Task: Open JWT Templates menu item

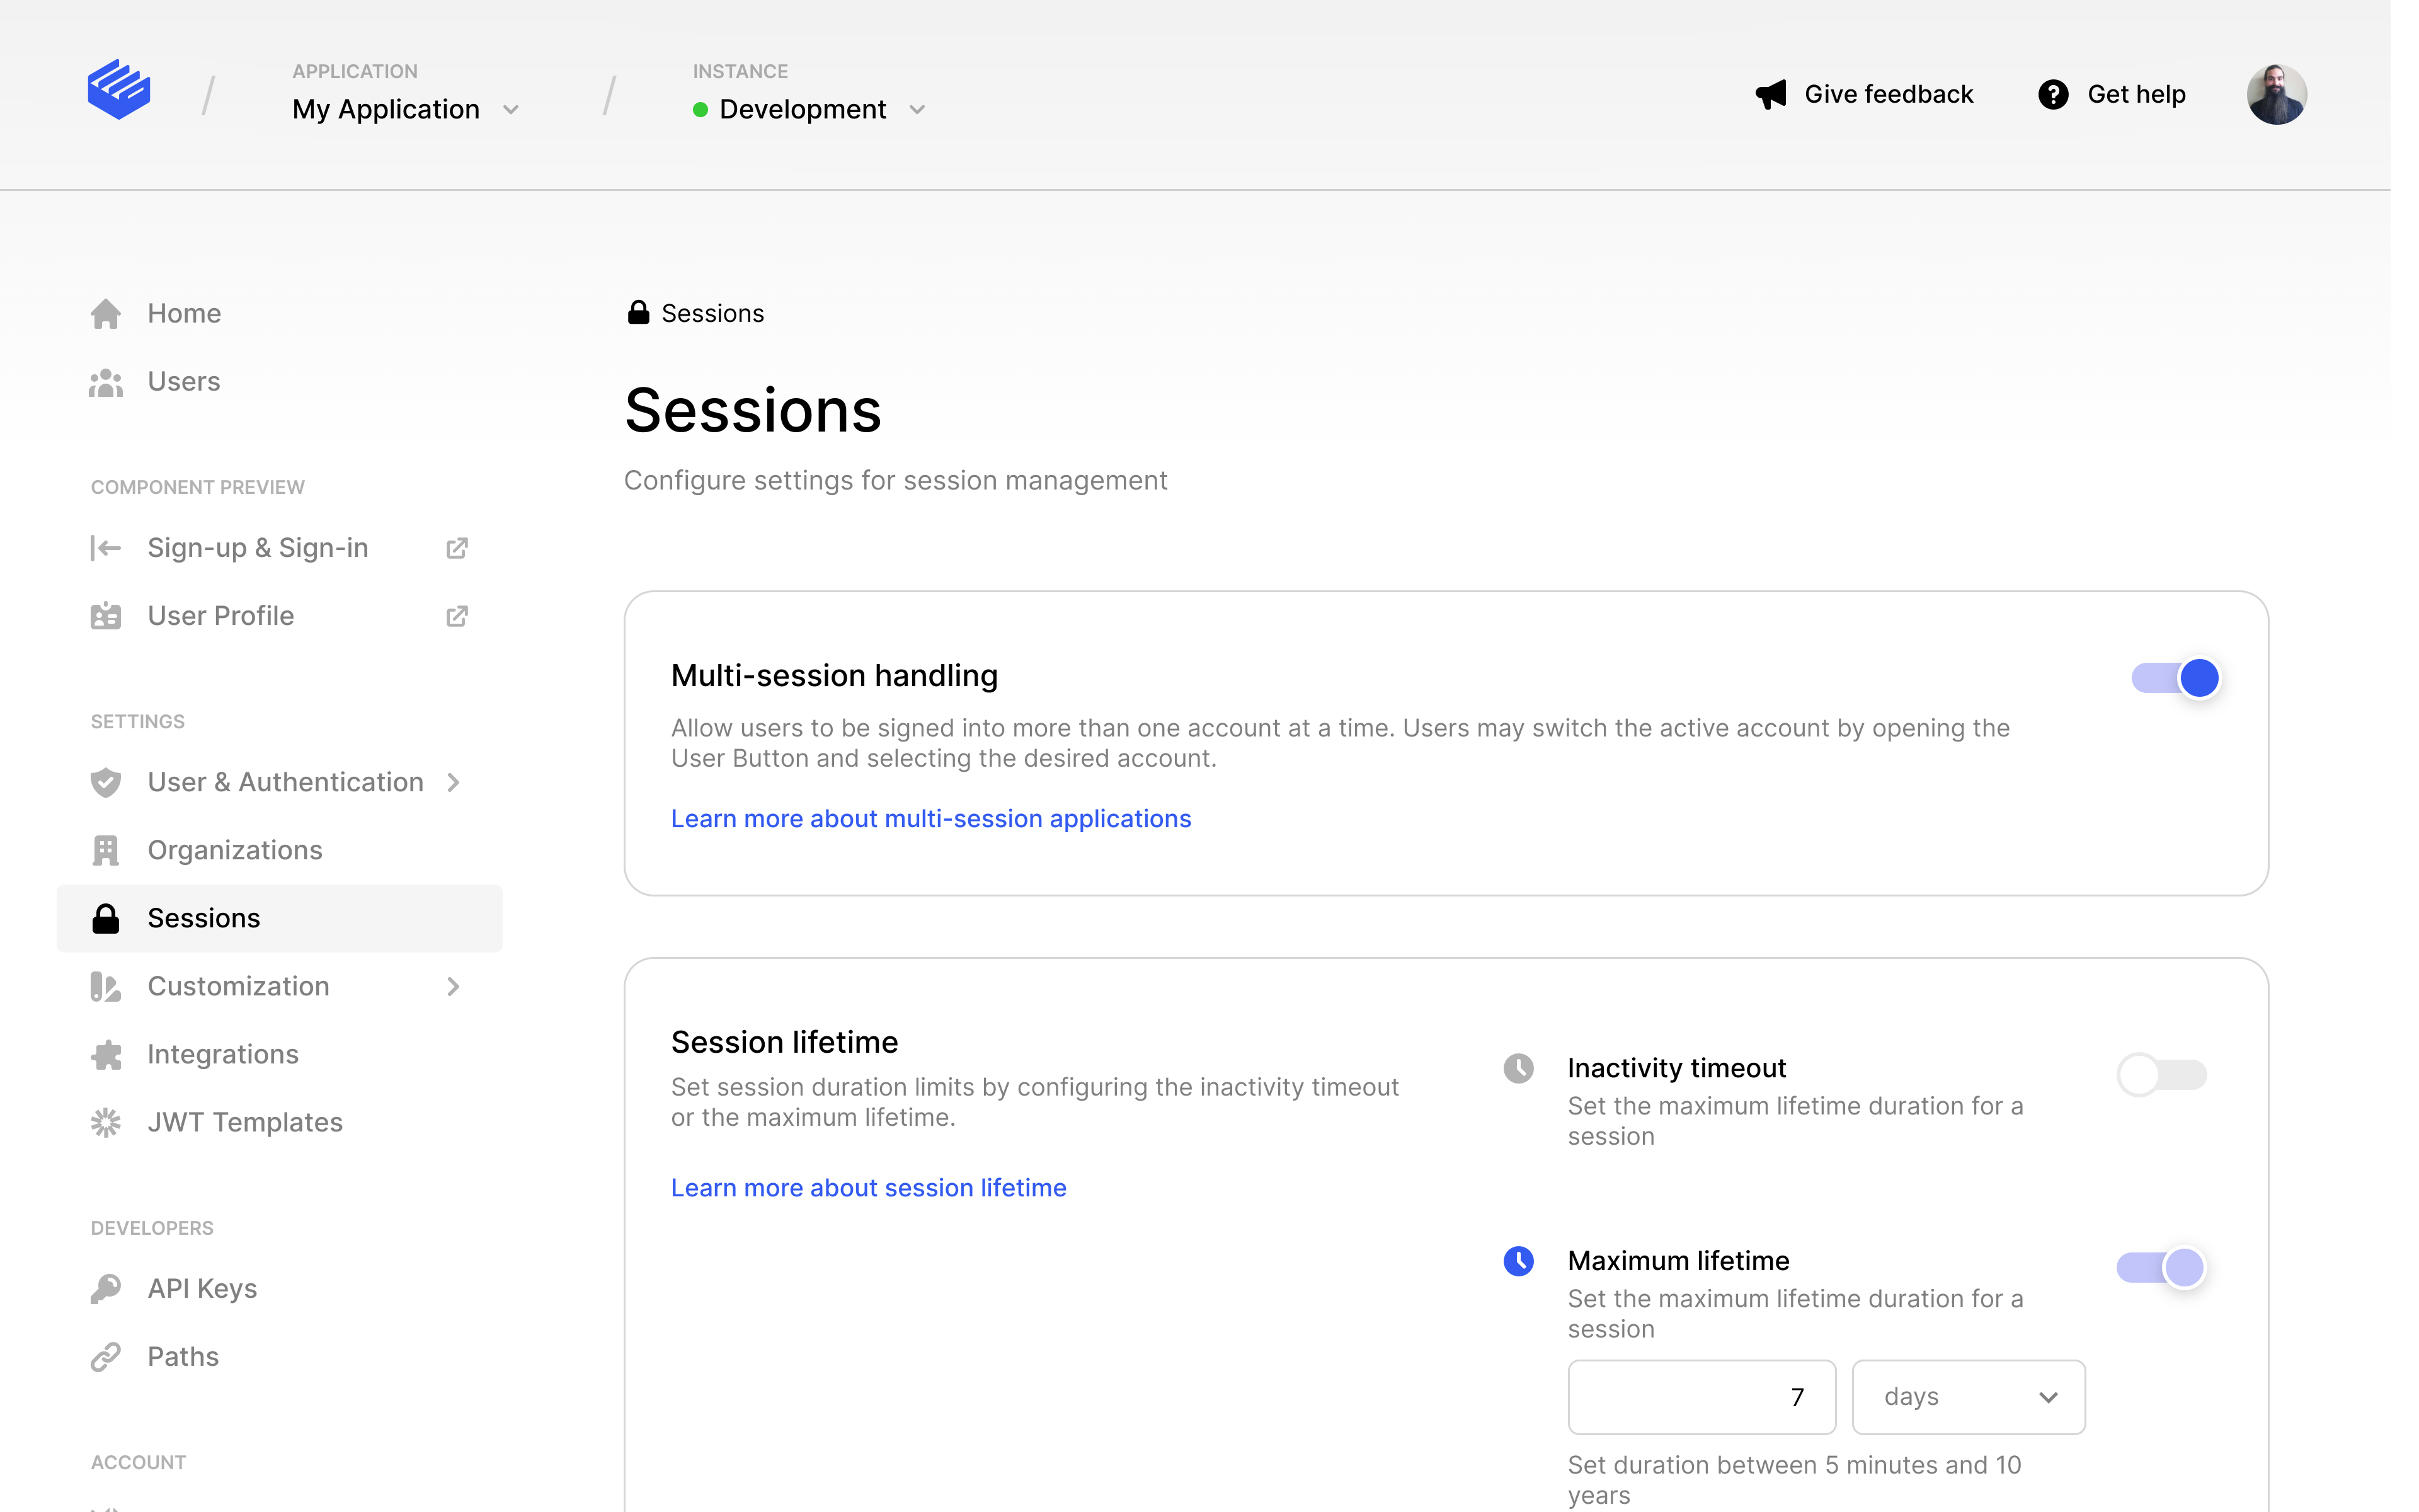Action: click(x=245, y=1122)
